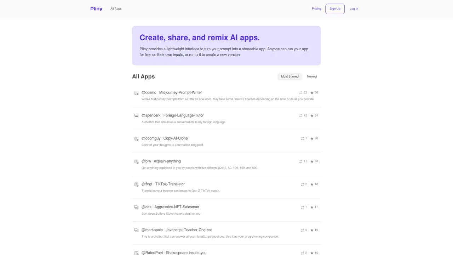Click the star icon for TikTok-Translator
453x255 pixels.
[312, 184]
